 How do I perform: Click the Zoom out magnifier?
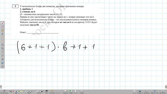click(x=2, y=48)
